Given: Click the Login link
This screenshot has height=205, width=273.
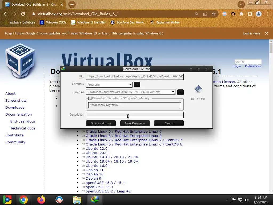Looking at the screenshot, I should pos(237,66).
